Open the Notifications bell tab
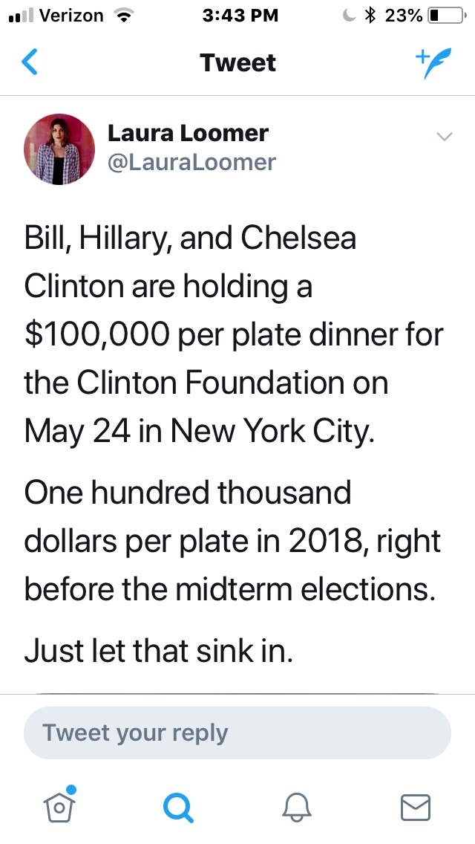 point(297,806)
